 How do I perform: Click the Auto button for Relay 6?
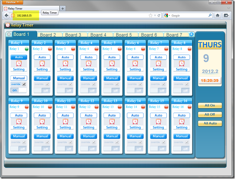135,57
